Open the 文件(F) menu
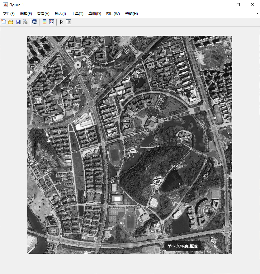 (x=9, y=14)
